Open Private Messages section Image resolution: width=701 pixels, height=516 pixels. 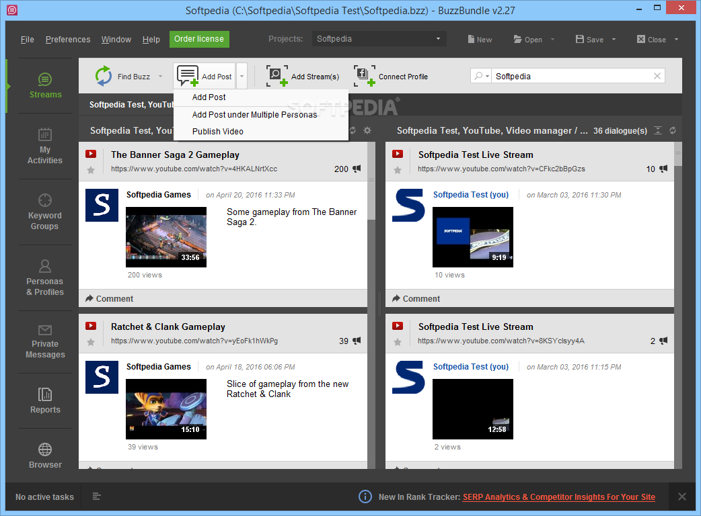pos(45,342)
